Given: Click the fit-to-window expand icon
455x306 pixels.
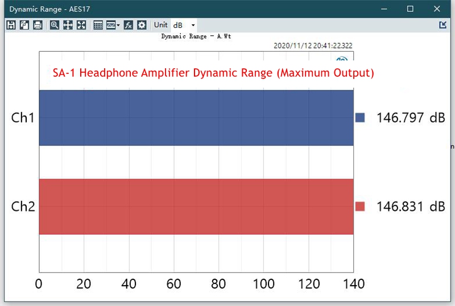Looking at the screenshot, I should [81, 25].
